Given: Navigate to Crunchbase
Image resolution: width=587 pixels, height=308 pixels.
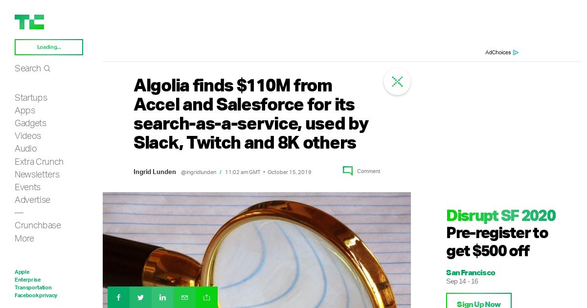Looking at the screenshot, I should click(38, 225).
